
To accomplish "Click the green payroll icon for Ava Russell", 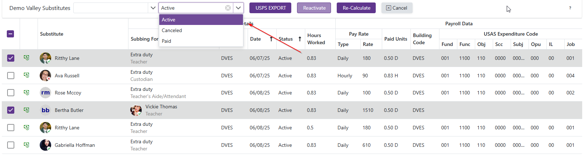I will coord(26,75).
